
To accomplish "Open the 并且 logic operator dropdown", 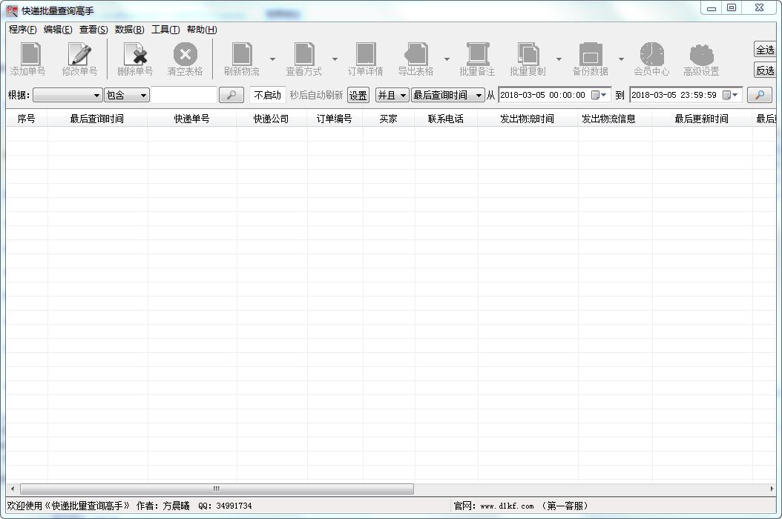I will click(x=392, y=95).
